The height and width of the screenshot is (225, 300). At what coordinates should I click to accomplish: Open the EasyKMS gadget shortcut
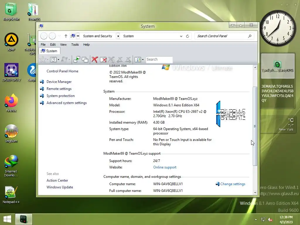pyautogui.click(x=278, y=66)
